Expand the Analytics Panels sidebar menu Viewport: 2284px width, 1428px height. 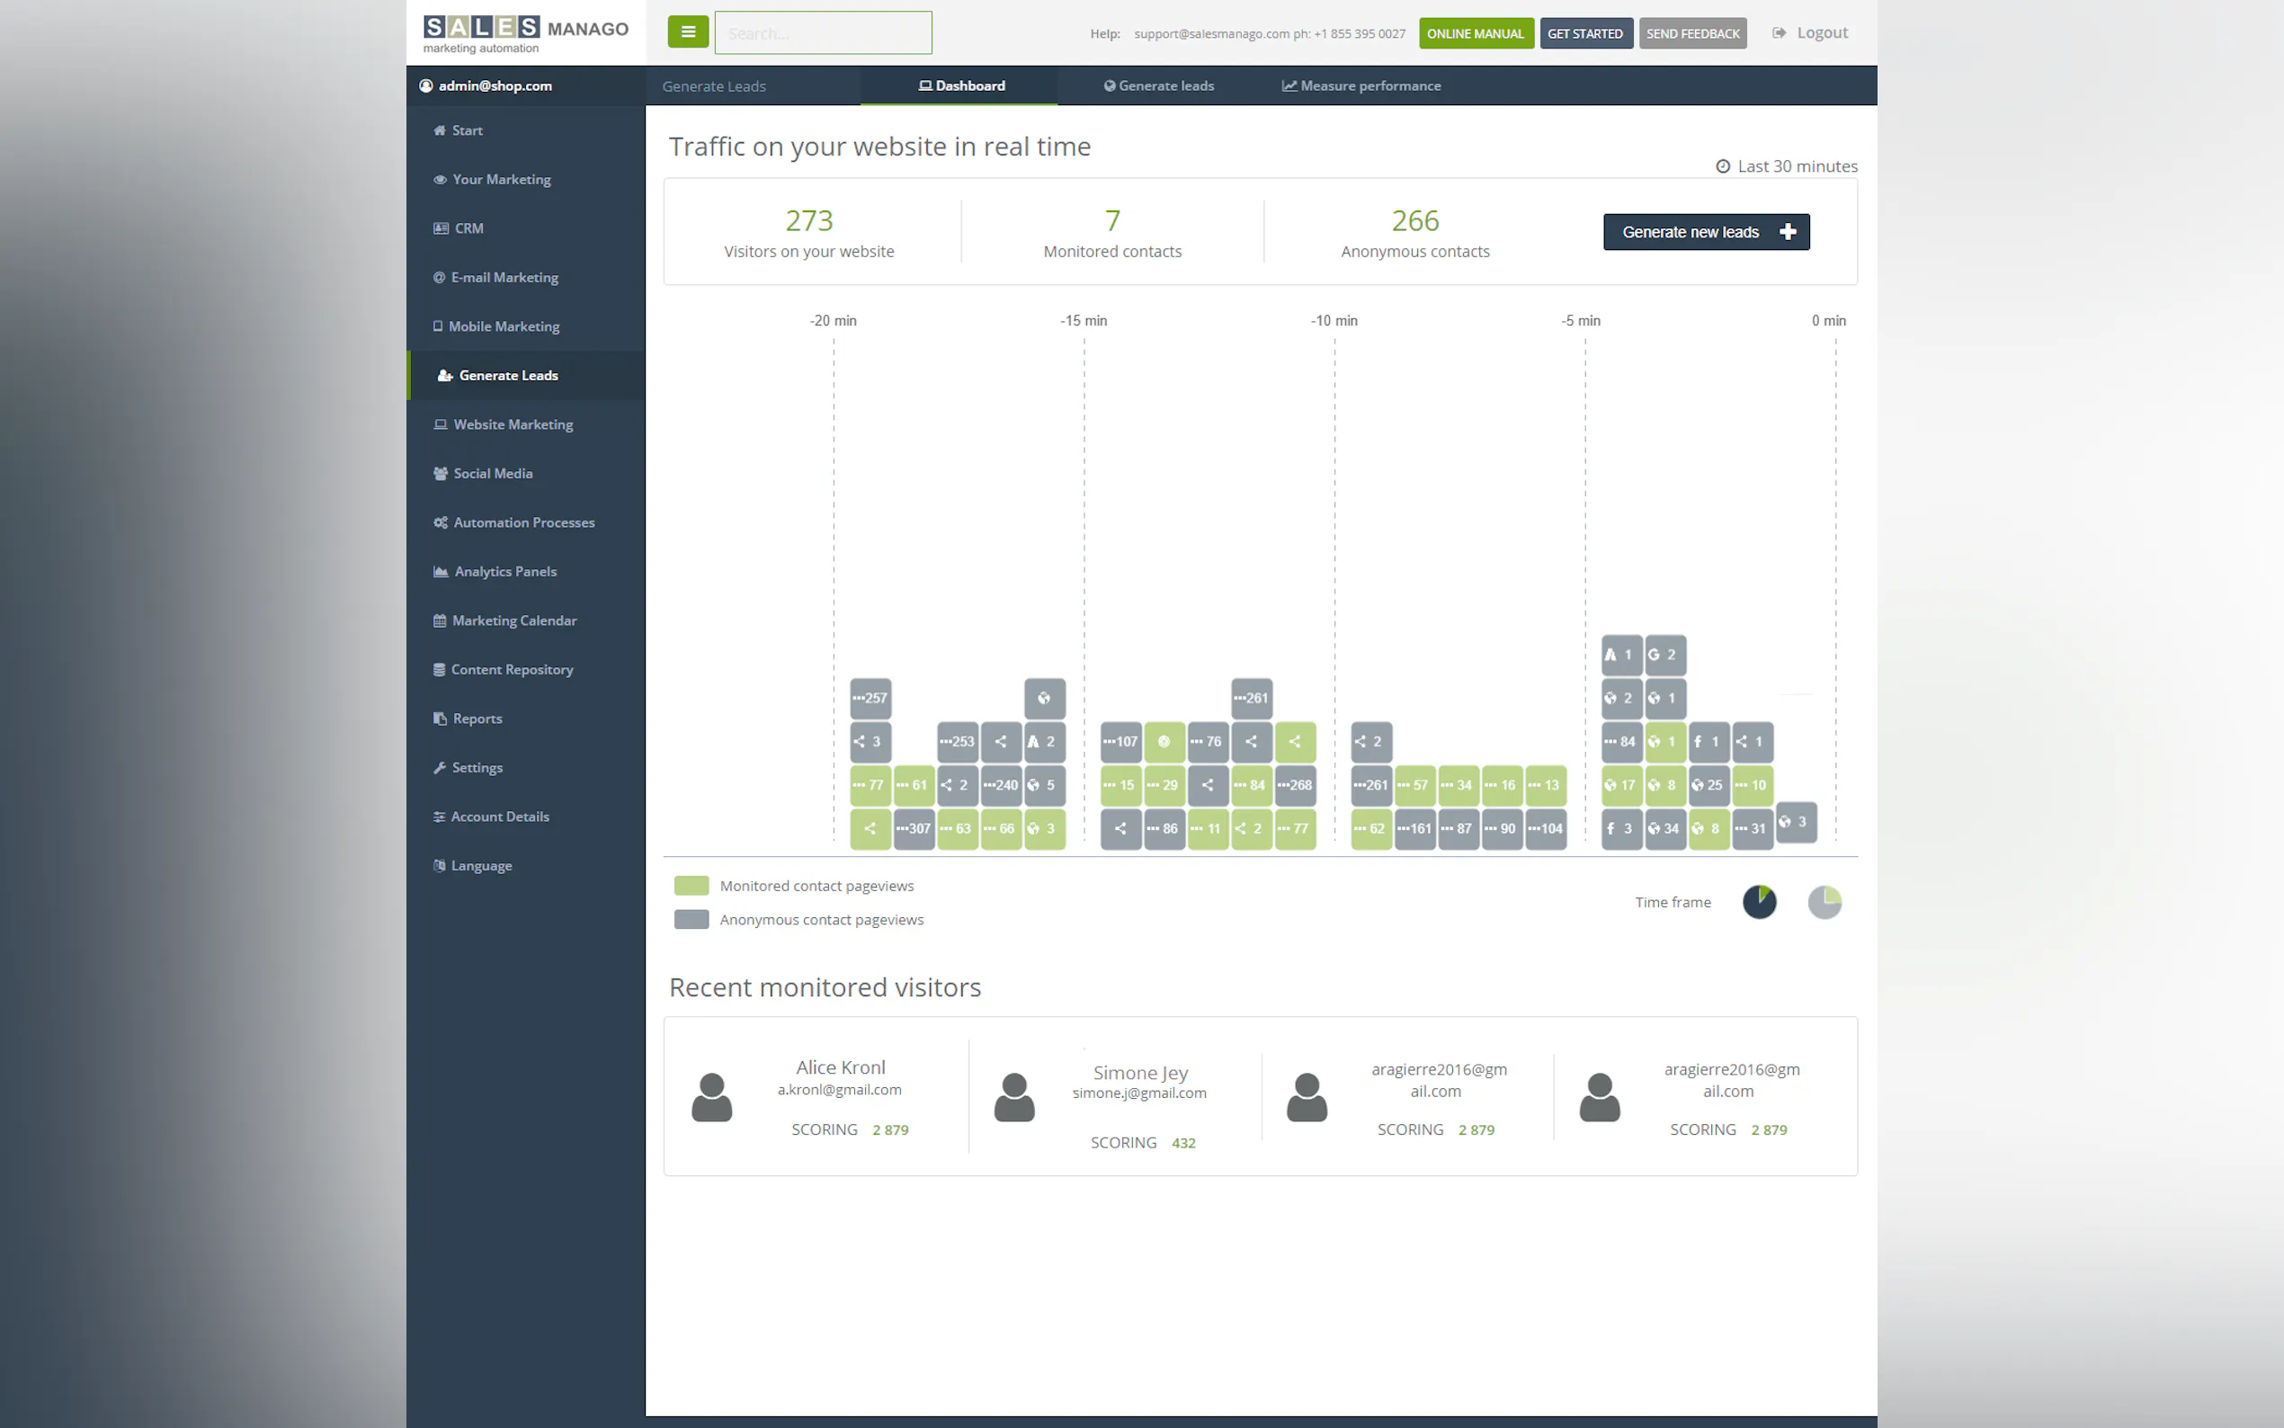[505, 571]
